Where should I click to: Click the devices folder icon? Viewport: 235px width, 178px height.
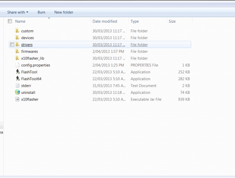(17, 38)
